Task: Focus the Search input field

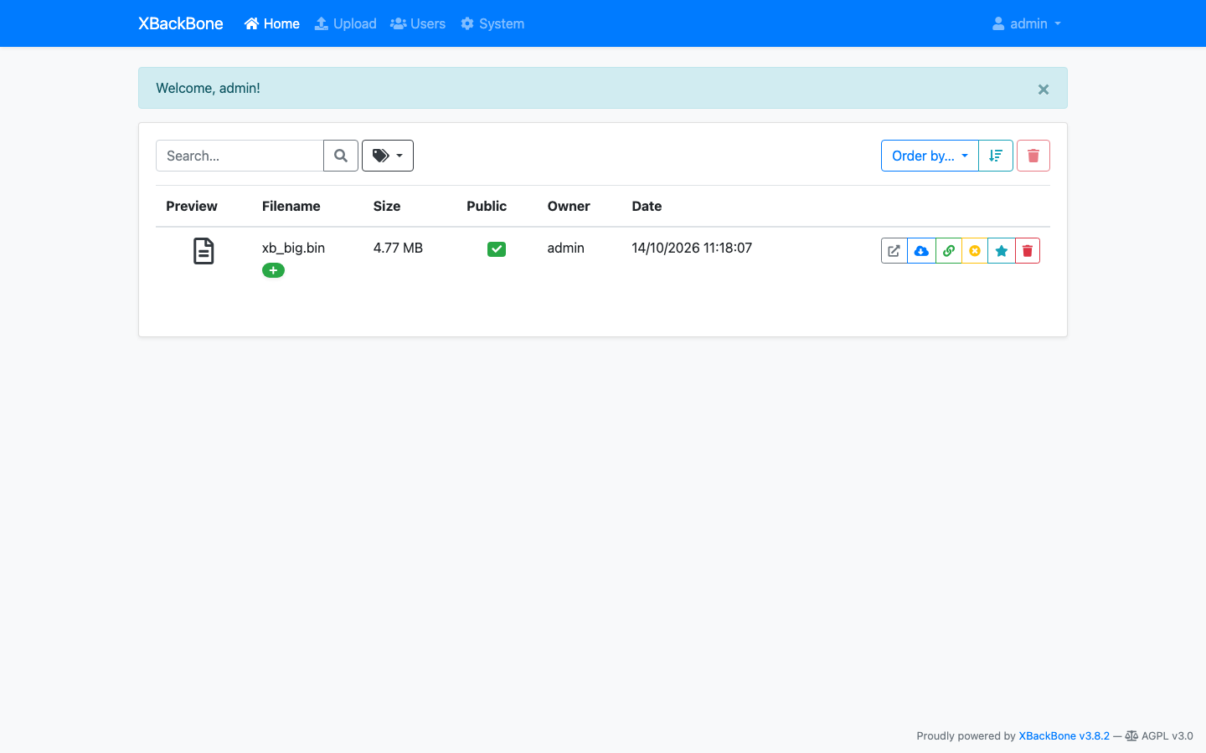Action: click(x=240, y=156)
